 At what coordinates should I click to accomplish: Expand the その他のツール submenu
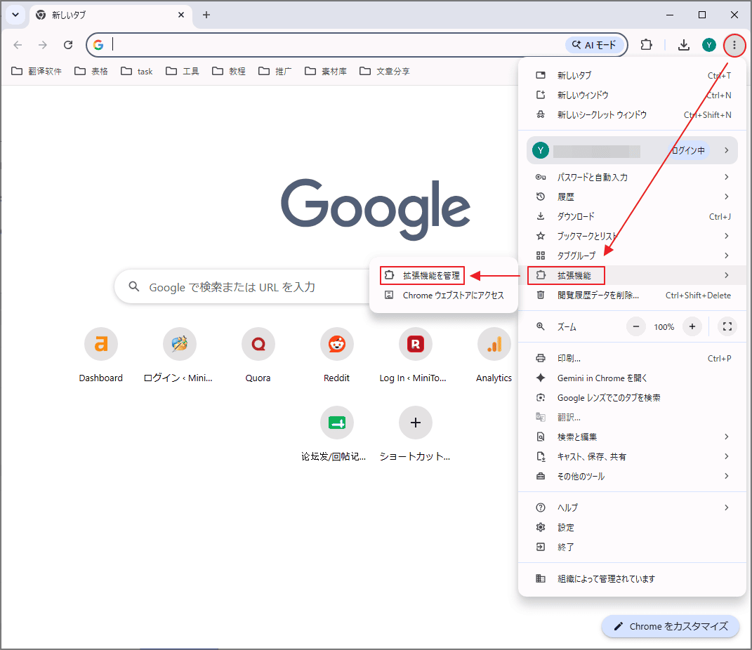pyautogui.click(x=633, y=476)
